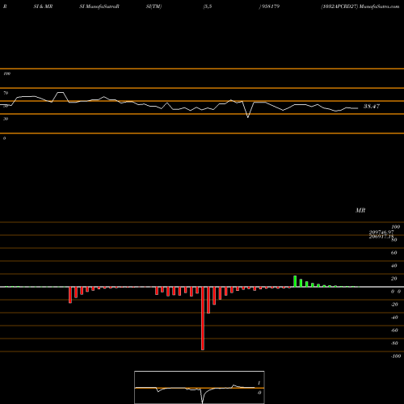Click the MR panel title label
The height and width of the screenshot is (404, 404).
click(x=360, y=210)
